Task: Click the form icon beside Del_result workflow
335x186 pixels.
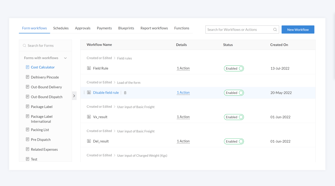Action: point(89,141)
